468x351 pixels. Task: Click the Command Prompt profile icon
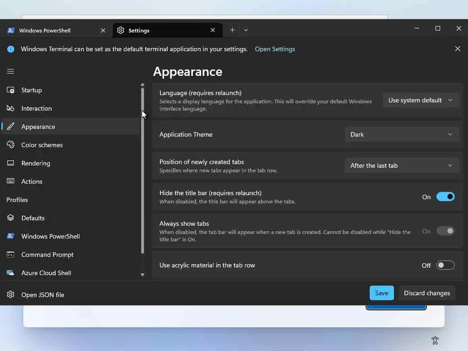point(11,255)
